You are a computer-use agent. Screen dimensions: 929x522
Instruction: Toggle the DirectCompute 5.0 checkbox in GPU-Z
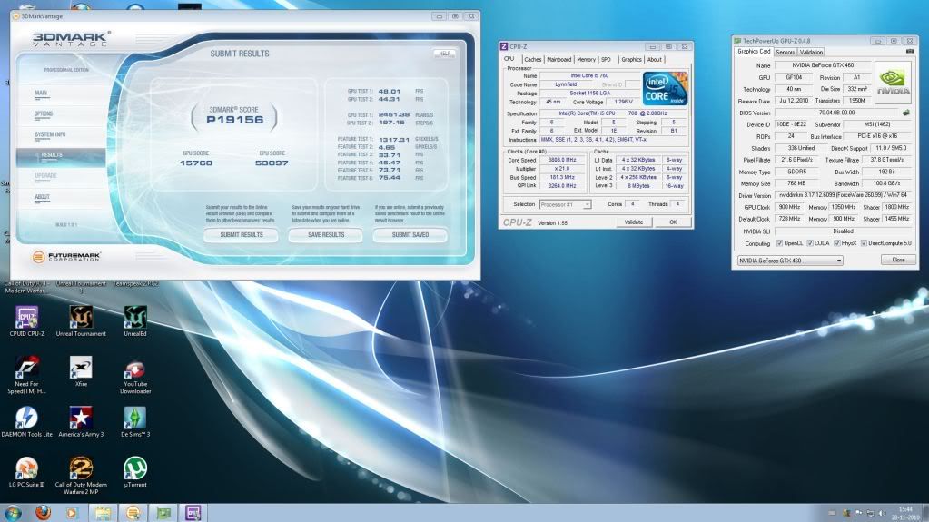point(864,243)
